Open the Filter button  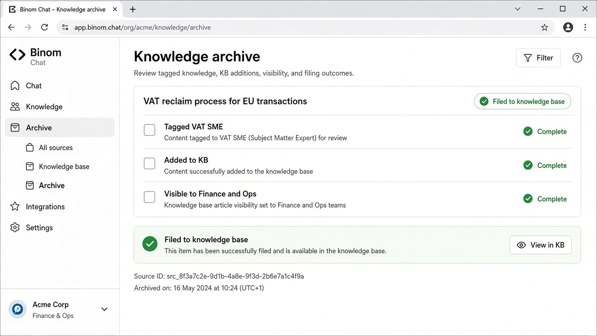[x=538, y=58]
